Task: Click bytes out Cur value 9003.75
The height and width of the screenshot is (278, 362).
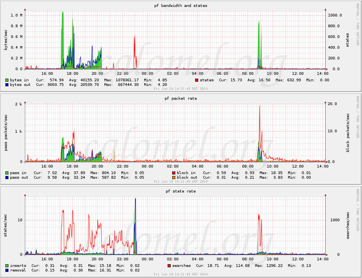Action: 55,85
